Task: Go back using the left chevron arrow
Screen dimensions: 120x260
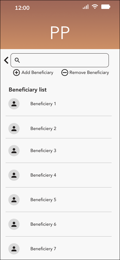Action: pos(6,60)
